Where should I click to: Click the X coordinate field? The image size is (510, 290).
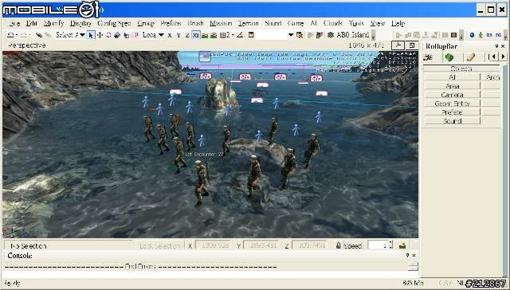(214, 245)
